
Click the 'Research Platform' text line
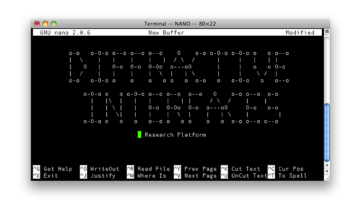[175, 135]
